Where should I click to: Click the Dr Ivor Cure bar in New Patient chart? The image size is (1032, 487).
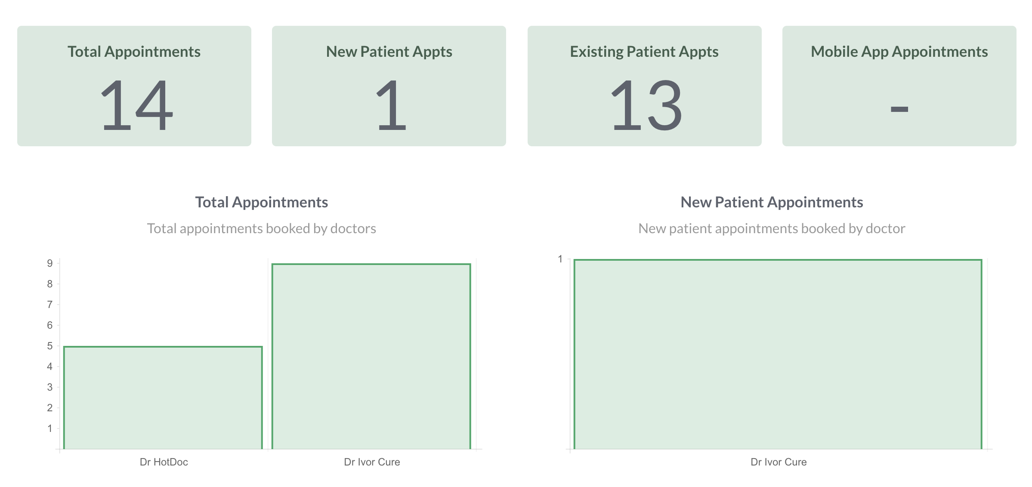click(778, 354)
